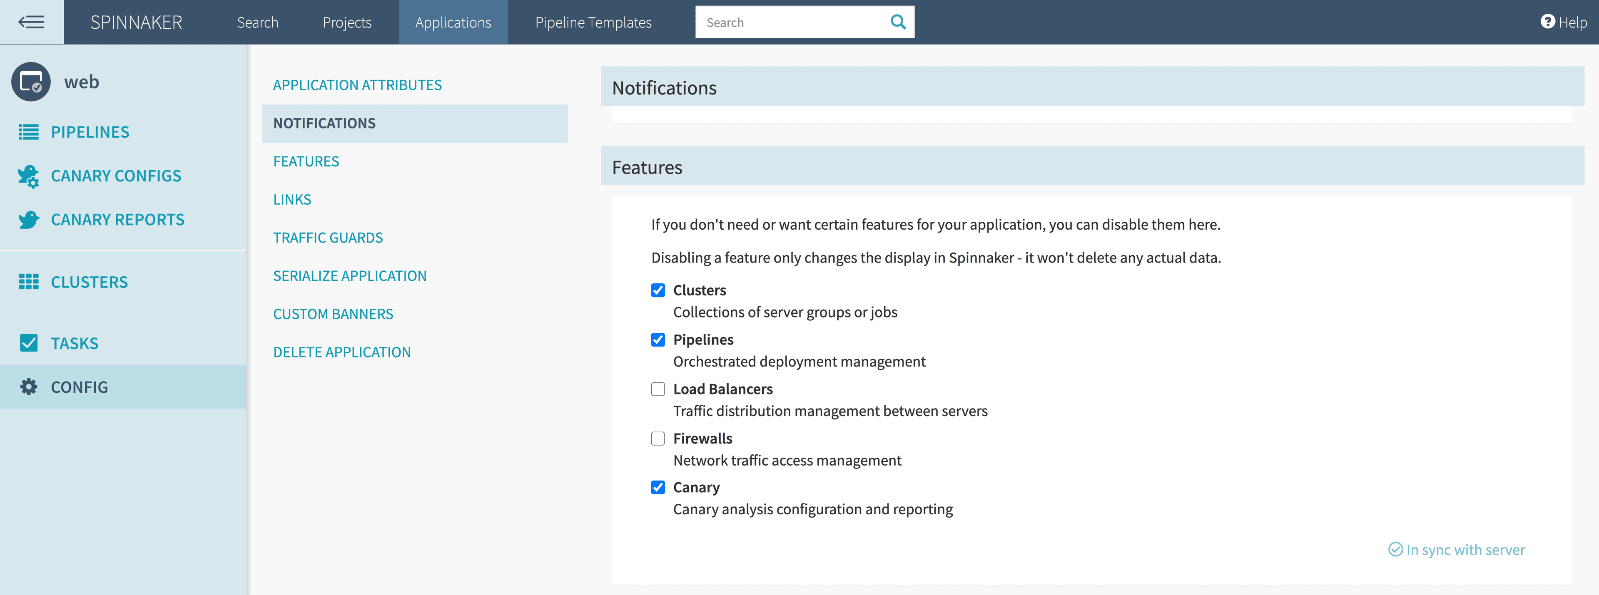
Task: Click the search magnifier icon
Action: pyautogui.click(x=898, y=22)
